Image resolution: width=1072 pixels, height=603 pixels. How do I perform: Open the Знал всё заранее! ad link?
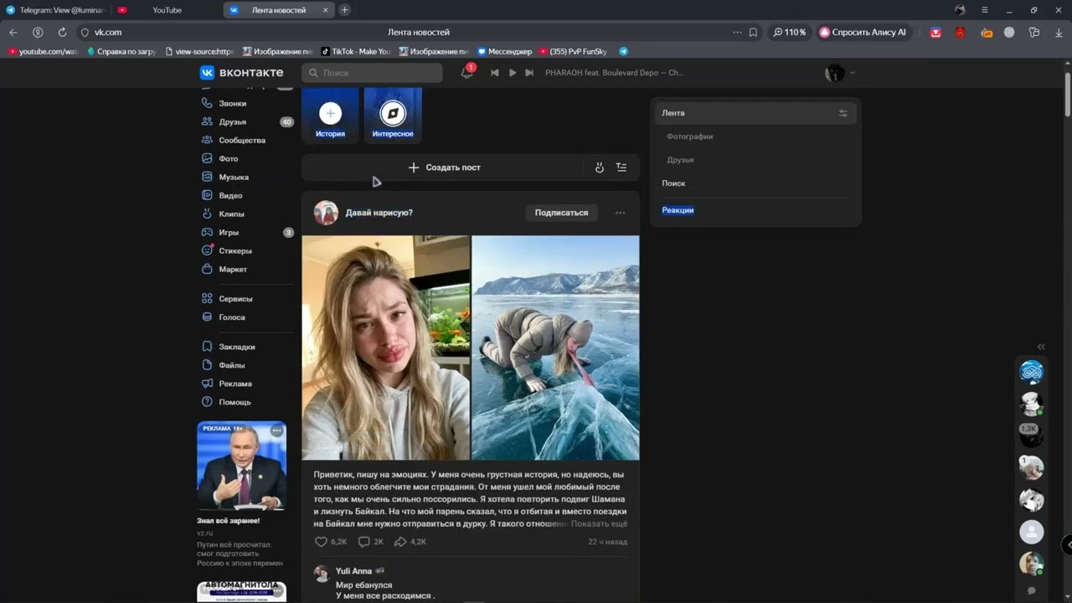click(x=228, y=520)
